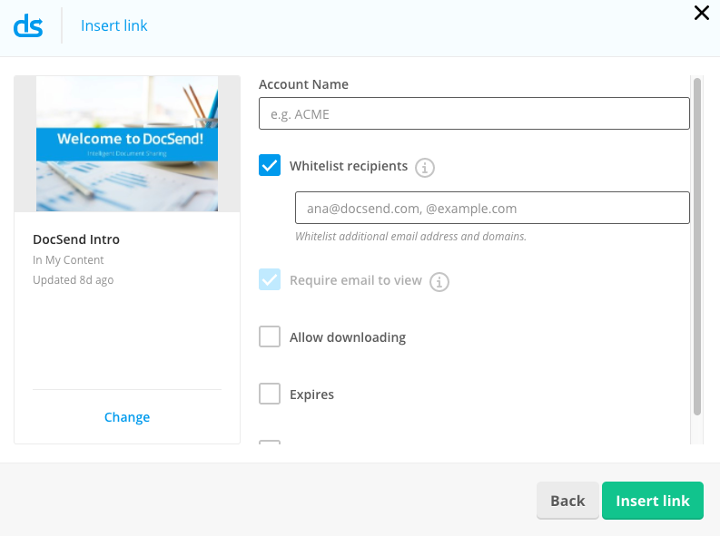Click the whitelist email addresses input field
This screenshot has width=720, height=536.
click(x=492, y=208)
